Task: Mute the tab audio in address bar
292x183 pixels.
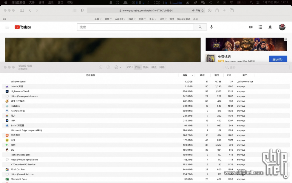Action: (x=194, y=10)
